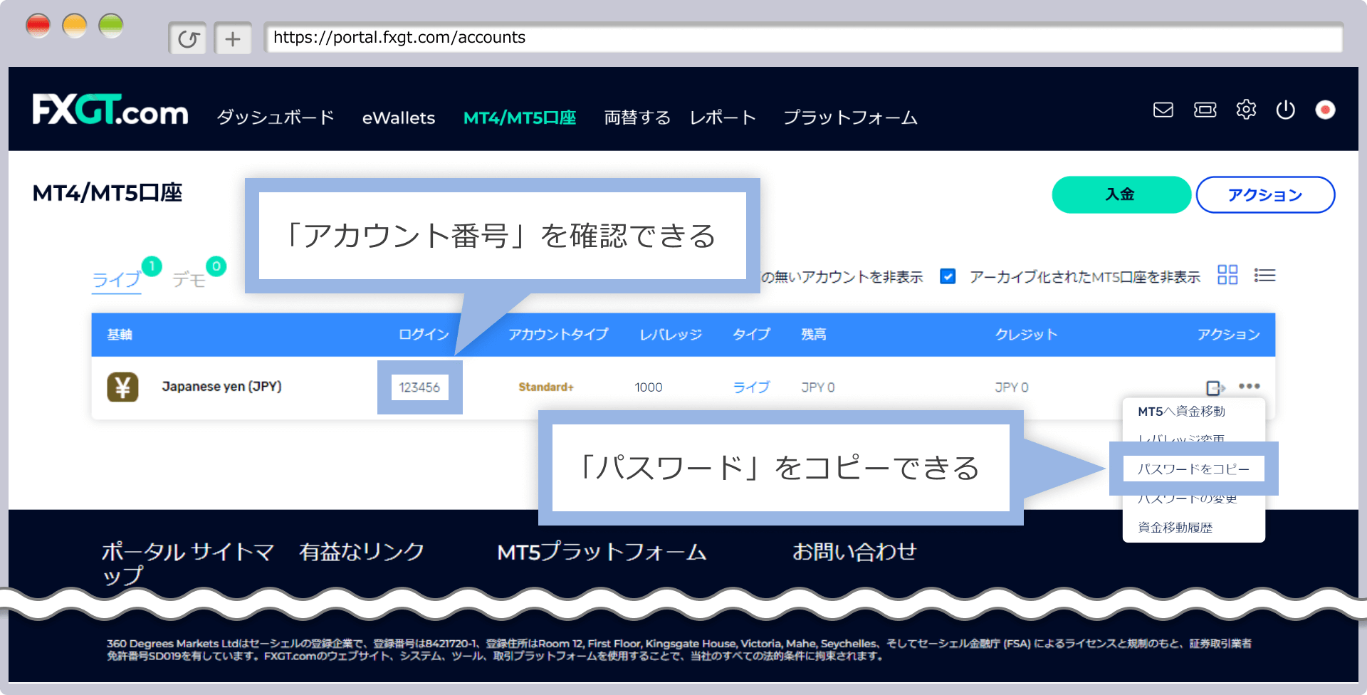Click the Japan flag language icon
Viewport: 1367px width, 695px height.
[x=1325, y=110]
